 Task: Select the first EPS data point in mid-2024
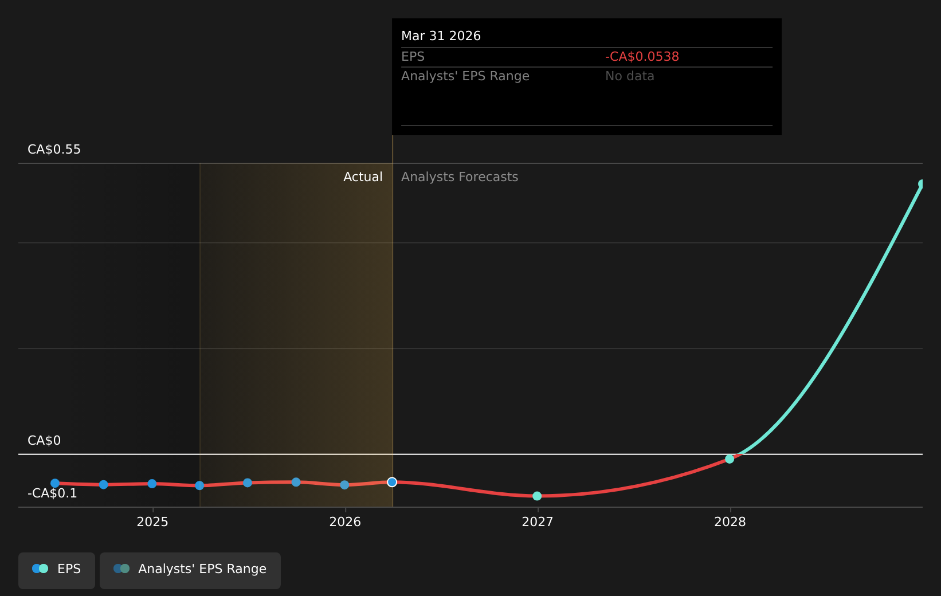pos(55,483)
